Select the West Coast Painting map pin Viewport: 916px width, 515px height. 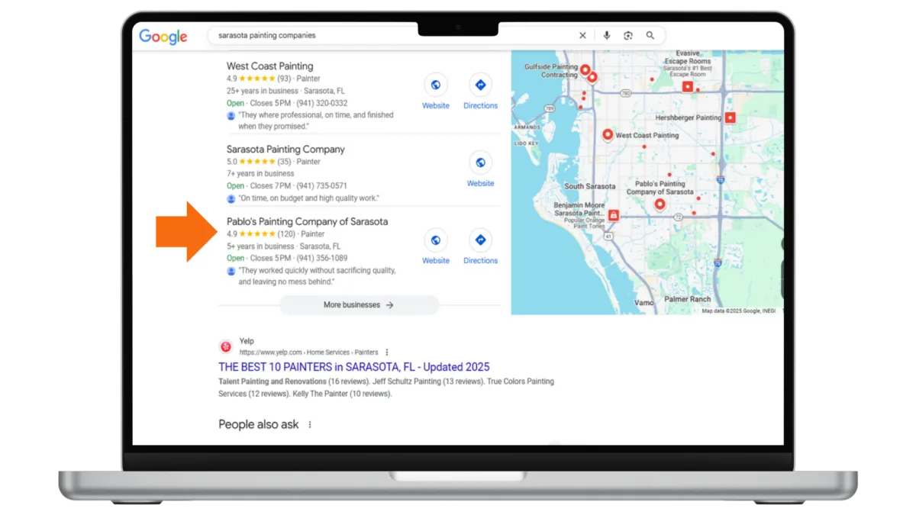tap(608, 135)
